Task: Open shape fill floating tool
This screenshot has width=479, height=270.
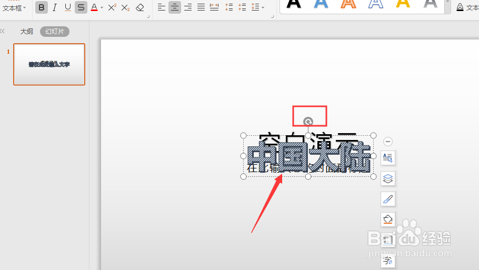Action: pyautogui.click(x=387, y=219)
